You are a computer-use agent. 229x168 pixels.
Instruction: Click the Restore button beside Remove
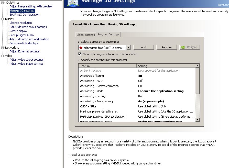click(190, 47)
